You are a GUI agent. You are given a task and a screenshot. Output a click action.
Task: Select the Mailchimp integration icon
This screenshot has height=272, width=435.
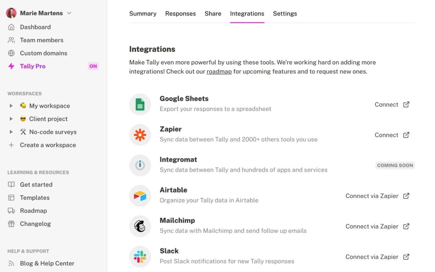140,226
